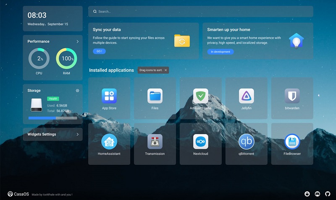Open the GitHub link icon
The width and height of the screenshot is (336, 200).
click(327, 194)
